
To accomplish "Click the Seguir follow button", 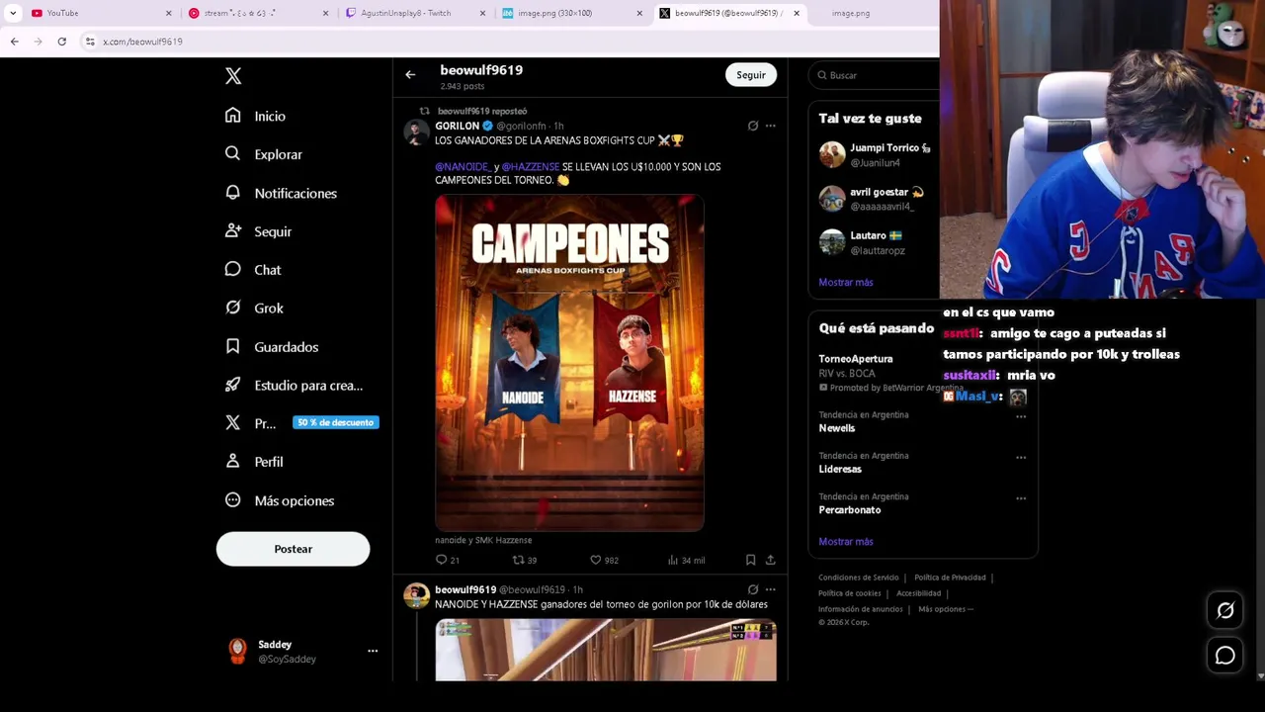I will 751,75.
